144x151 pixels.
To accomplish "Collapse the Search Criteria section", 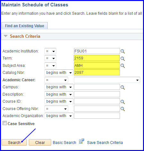I will (x=5, y=36).
